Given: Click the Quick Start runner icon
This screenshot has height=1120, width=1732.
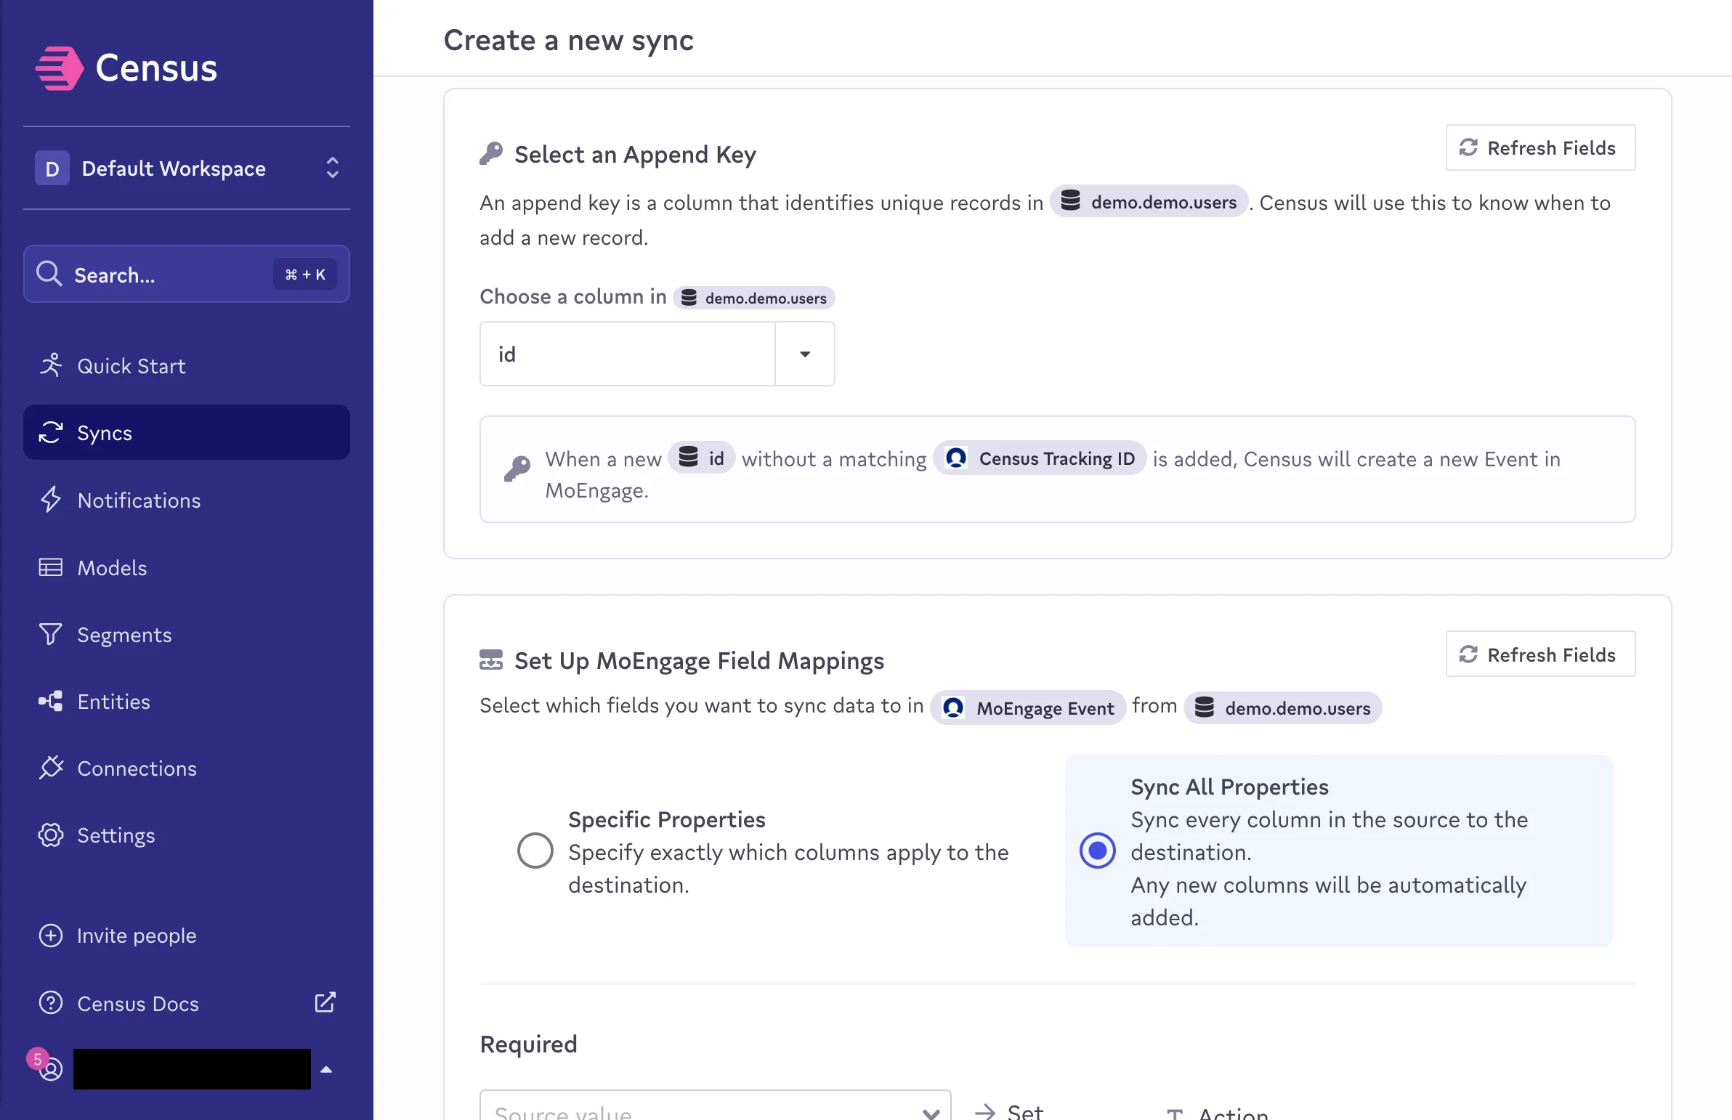Looking at the screenshot, I should [x=50, y=365].
